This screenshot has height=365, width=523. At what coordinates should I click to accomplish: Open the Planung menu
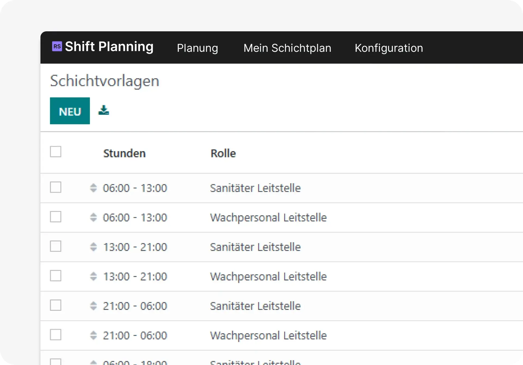(197, 48)
